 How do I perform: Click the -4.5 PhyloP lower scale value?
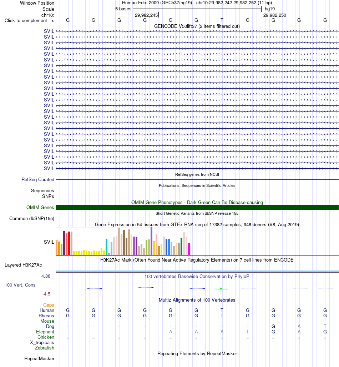click(x=46, y=294)
